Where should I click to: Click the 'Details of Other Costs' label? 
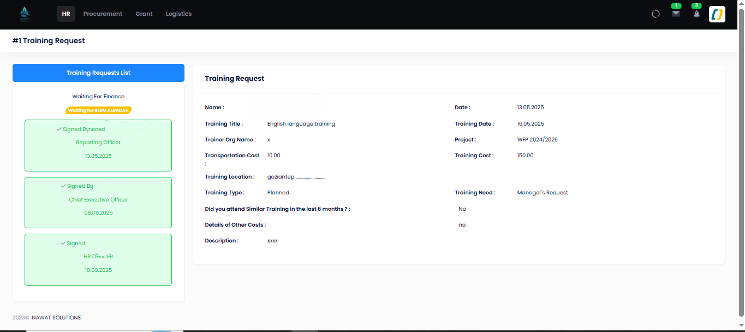click(x=235, y=225)
